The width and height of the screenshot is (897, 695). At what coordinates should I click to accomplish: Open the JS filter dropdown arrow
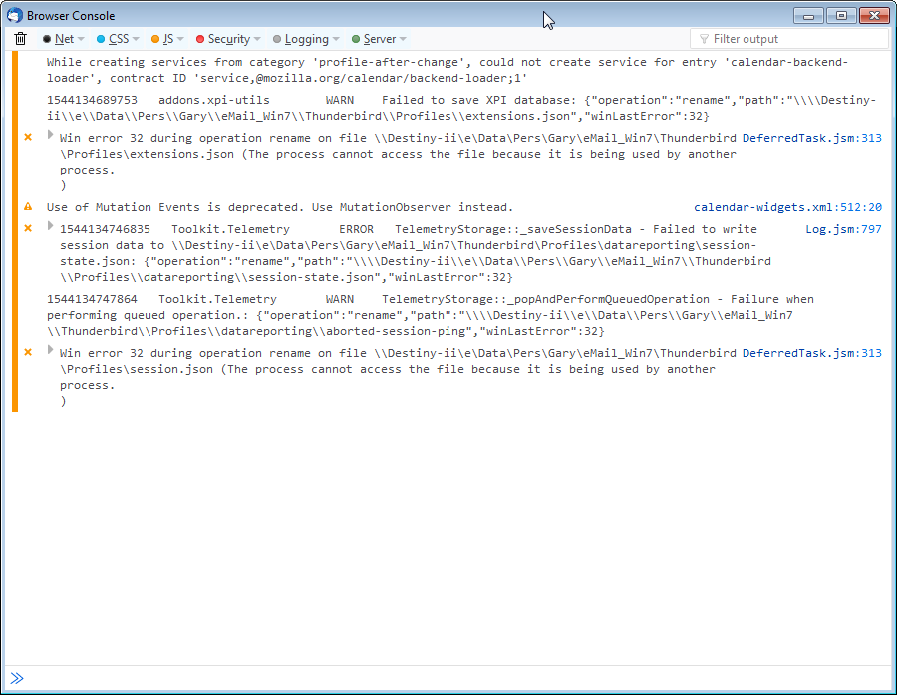pyautogui.click(x=181, y=40)
